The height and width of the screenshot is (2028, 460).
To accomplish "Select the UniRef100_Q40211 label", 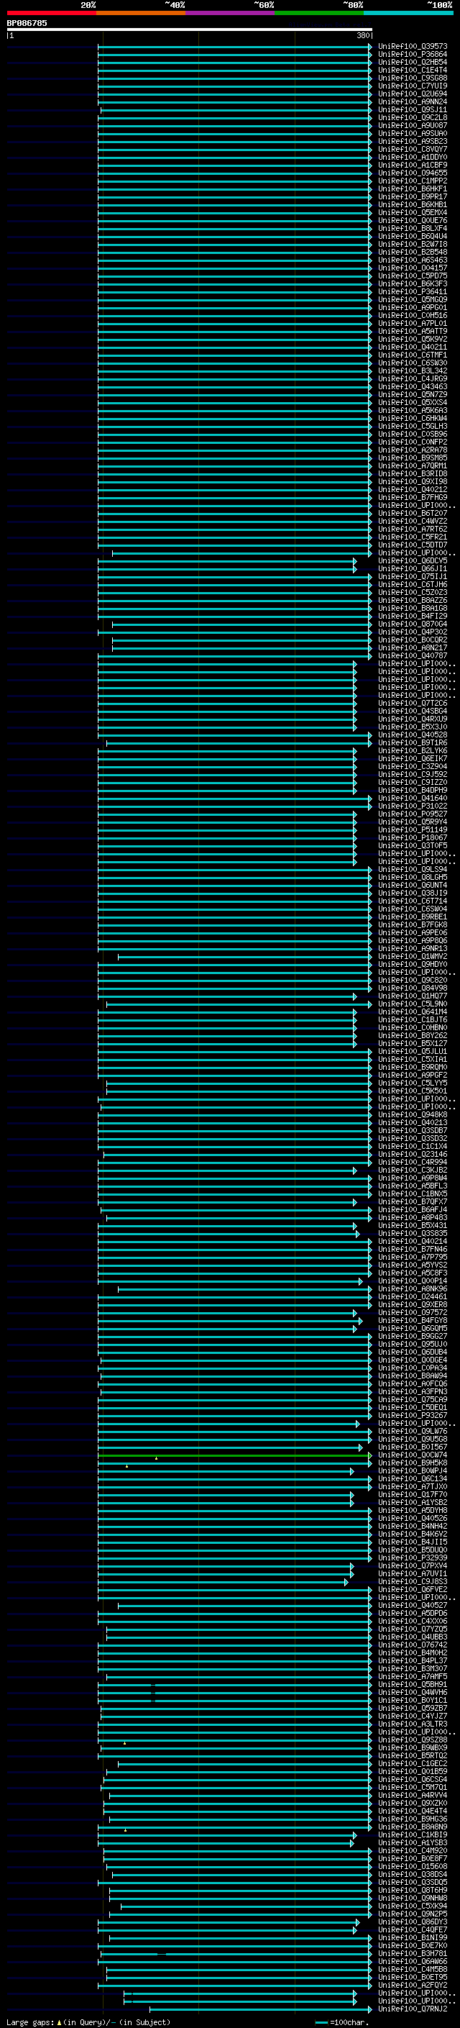I will pyautogui.click(x=413, y=347).
